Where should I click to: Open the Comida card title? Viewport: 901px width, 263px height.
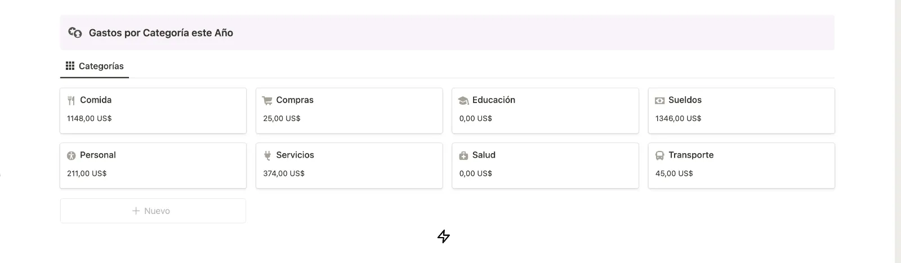pos(96,100)
